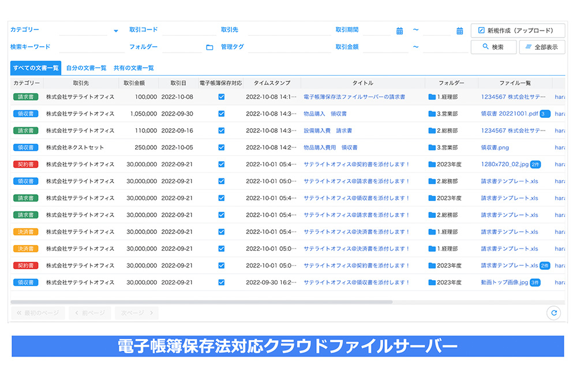Click folder icon for 1.経理部 in first row
577x368 pixels.
coord(432,97)
